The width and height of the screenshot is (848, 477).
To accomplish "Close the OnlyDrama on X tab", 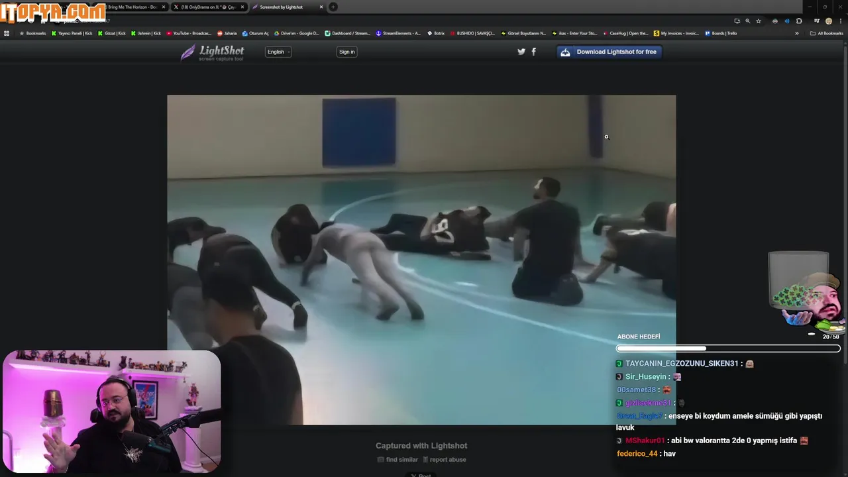I will click(x=242, y=7).
